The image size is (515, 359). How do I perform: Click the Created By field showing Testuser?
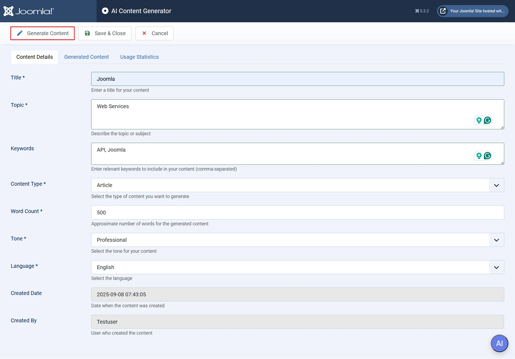click(x=298, y=322)
